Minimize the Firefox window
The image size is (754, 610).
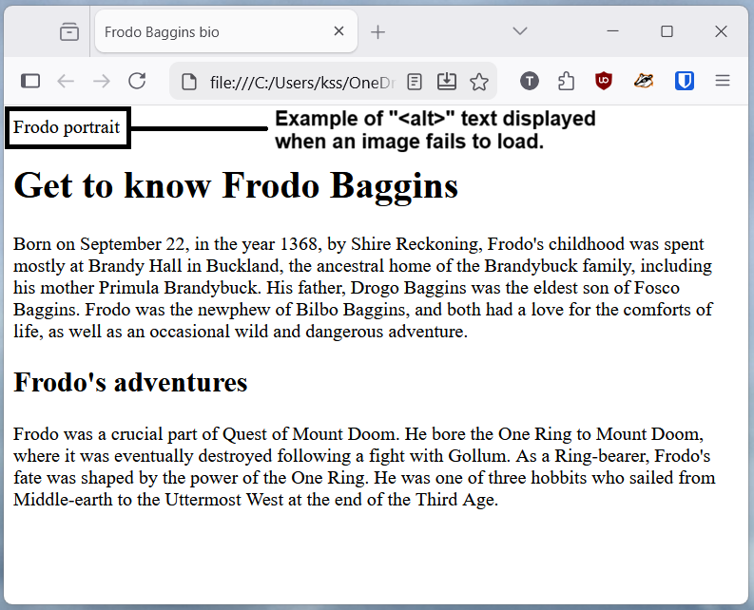pos(612,31)
